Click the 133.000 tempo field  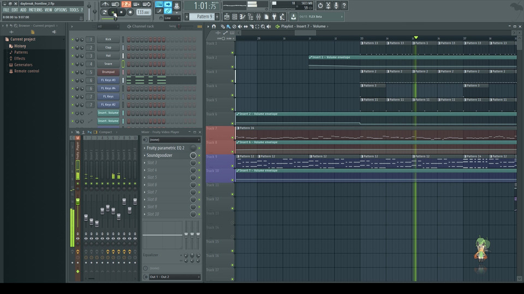tap(144, 13)
